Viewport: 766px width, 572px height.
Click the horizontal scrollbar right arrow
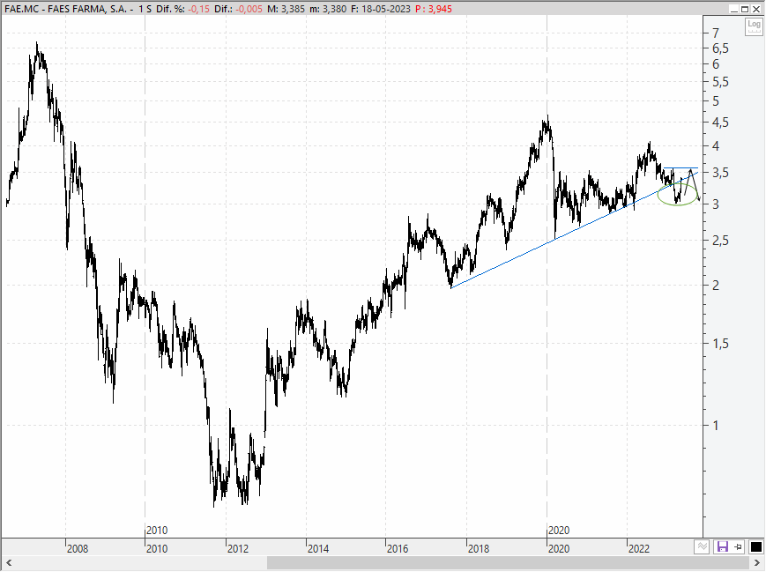pyautogui.click(x=757, y=563)
